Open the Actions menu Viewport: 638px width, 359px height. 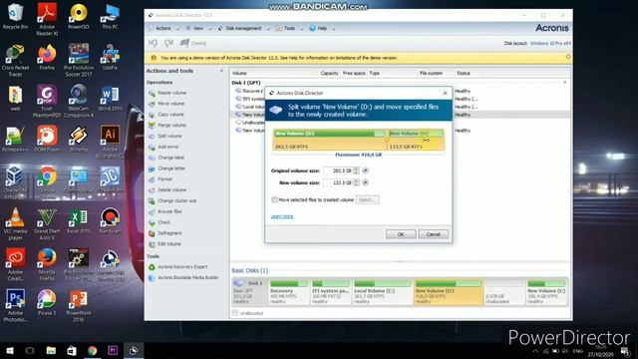(163, 28)
